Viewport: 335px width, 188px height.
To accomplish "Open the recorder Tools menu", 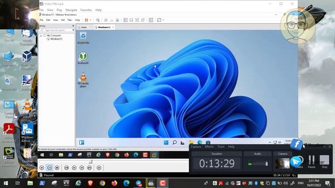I will [221, 147].
